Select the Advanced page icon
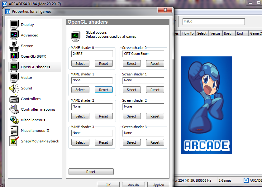This screenshot has width=262, height=187. [14, 35]
